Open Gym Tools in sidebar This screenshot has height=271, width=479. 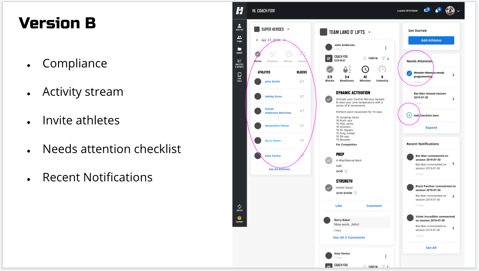(239, 77)
